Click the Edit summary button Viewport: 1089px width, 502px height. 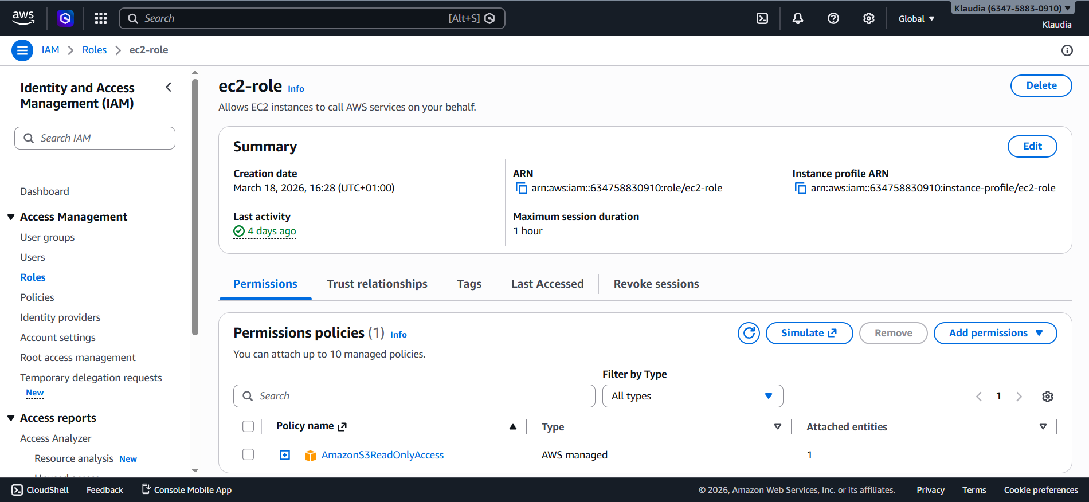coord(1032,146)
